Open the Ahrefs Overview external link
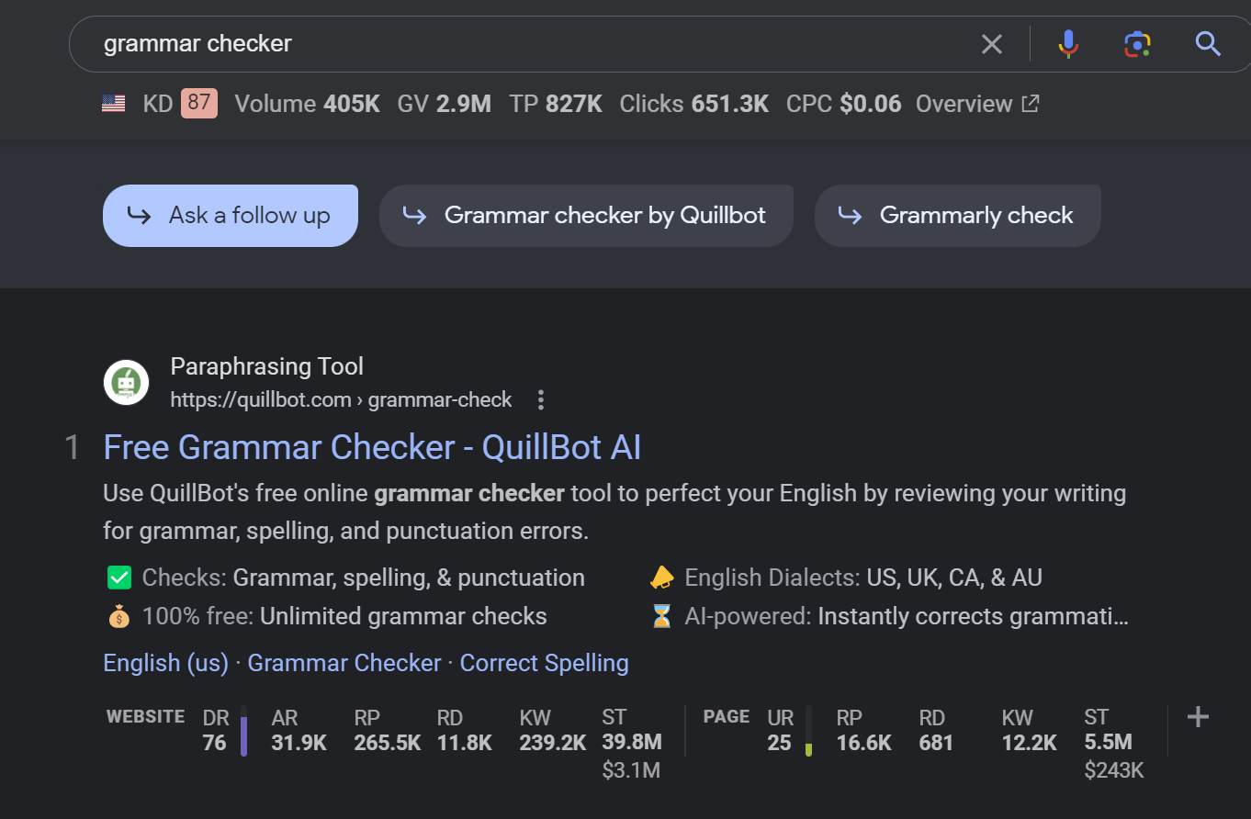The width and height of the screenshot is (1251, 819). [x=977, y=104]
